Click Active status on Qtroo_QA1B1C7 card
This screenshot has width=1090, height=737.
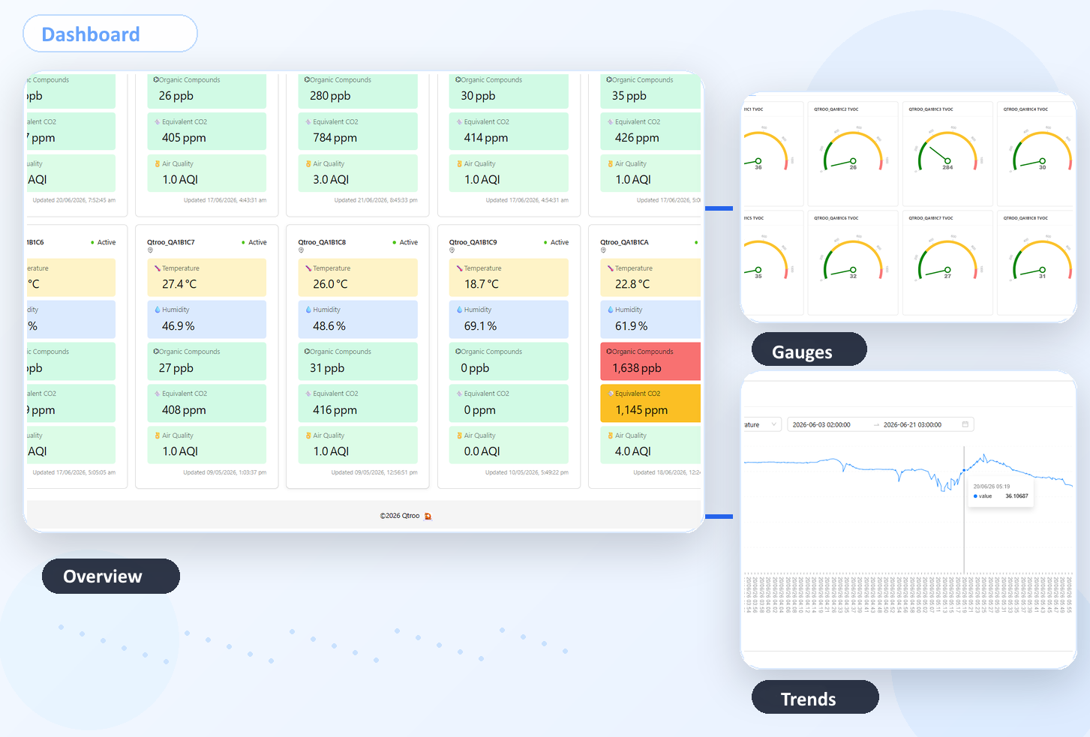point(254,242)
